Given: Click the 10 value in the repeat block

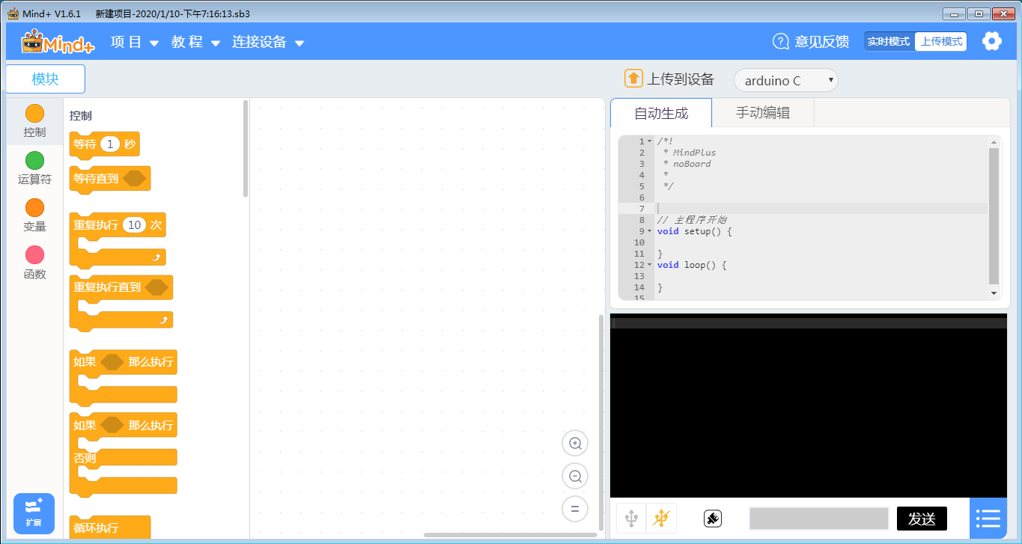Looking at the screenshot, I should click(x=135, y=224).
